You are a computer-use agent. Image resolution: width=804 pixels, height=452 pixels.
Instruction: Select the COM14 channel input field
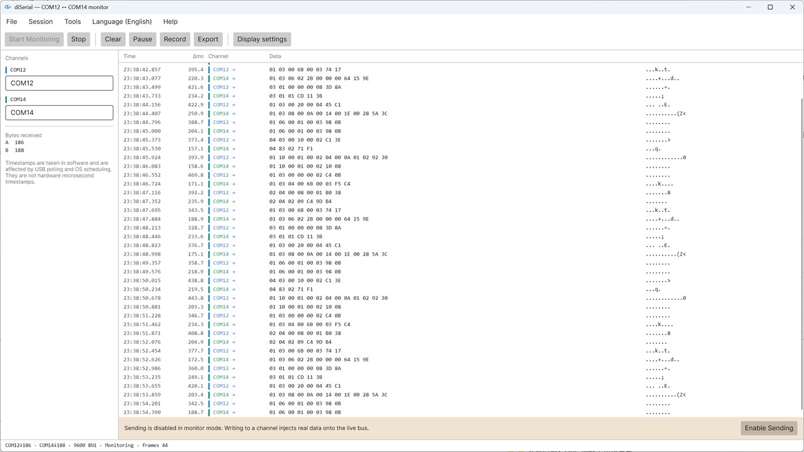click(x=59, y=113)
